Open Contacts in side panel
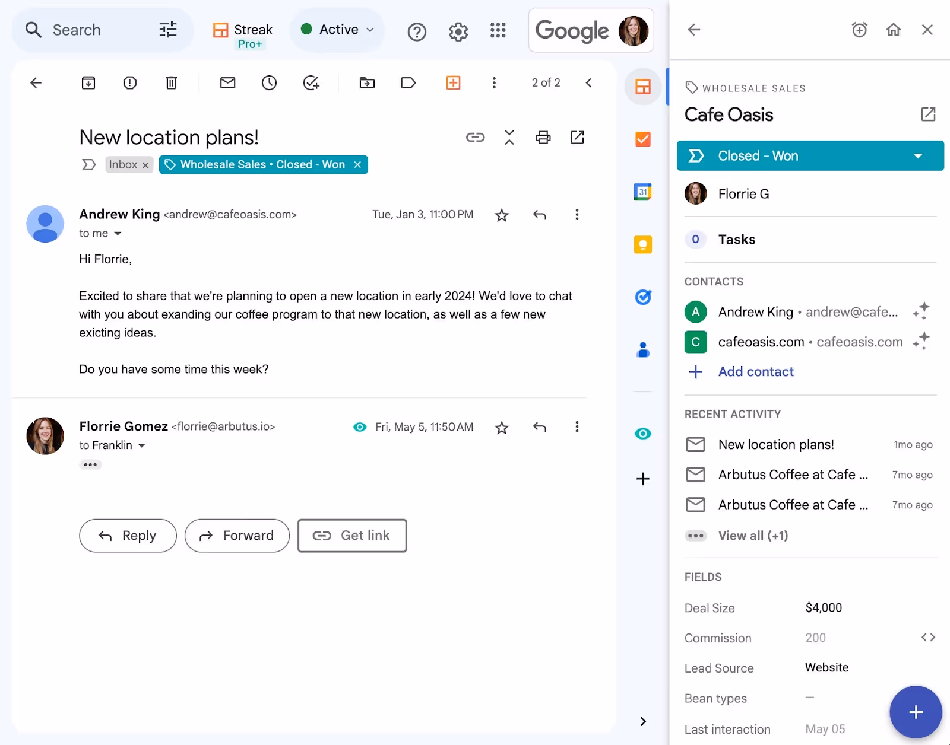 pos(643,350)
